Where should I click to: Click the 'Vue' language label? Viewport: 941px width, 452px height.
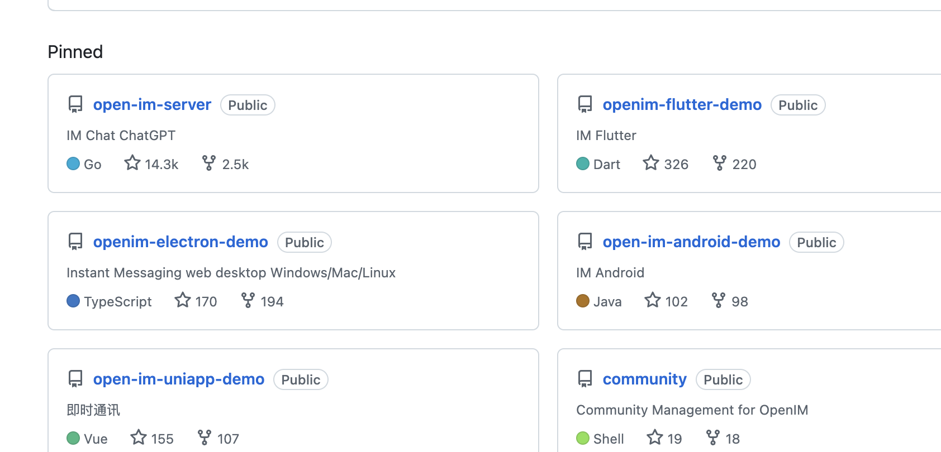96,439
